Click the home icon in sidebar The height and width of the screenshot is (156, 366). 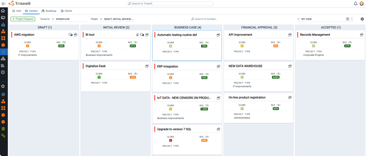pyautogui.click(x=3, y=11)
